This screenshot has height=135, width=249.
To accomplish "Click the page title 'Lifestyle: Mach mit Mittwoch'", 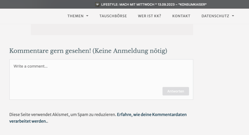I will (x=127, y=4).
